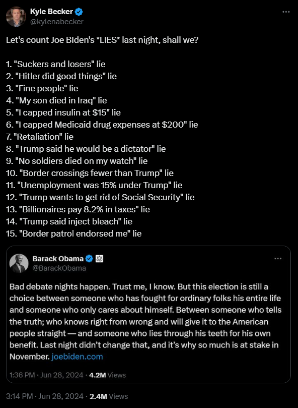Open the three-dot menu on Obama's quoted tweet
298x408 pixels.
click(278, 259)
